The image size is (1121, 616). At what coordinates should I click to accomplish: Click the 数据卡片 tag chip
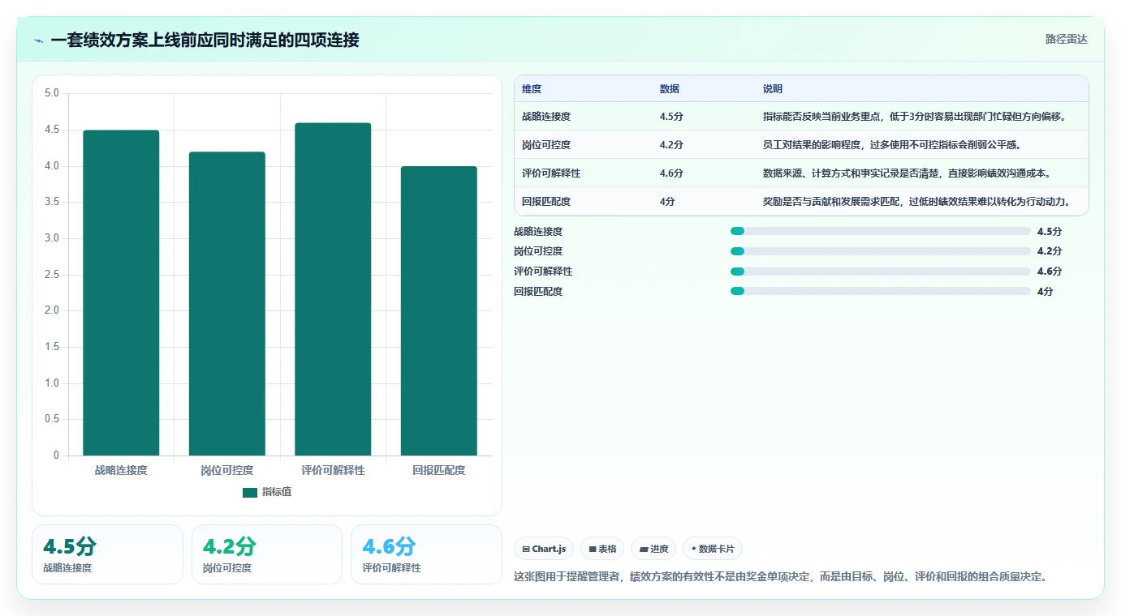pyautogui.click(x=713, y=549)
